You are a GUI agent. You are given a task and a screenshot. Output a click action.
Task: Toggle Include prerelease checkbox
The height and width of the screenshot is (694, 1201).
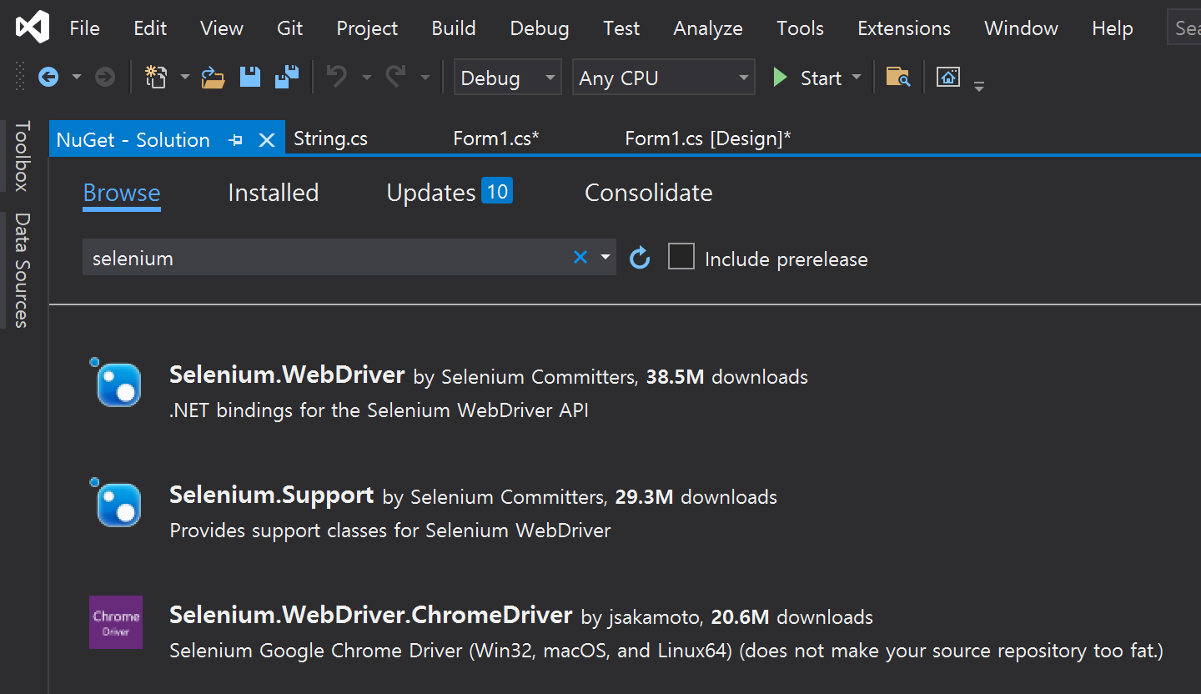(x=681, y=257)
